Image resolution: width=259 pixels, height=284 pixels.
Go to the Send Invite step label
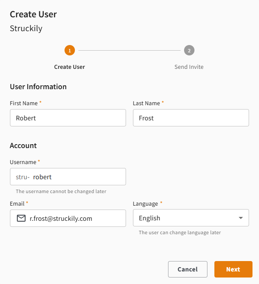coord(189,67)
